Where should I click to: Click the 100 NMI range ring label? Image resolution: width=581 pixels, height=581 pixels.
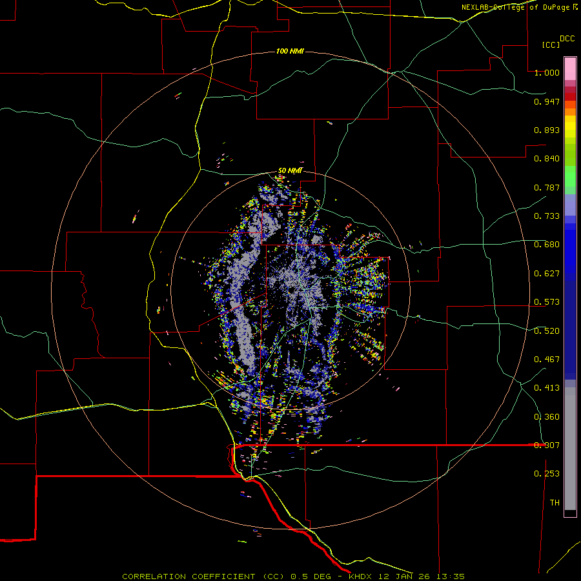290,51
